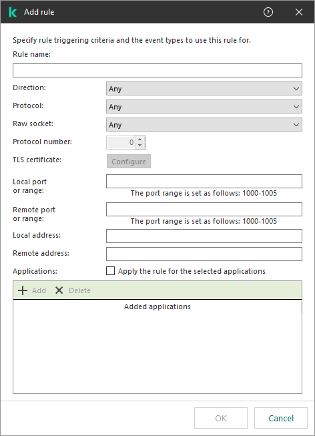
Task: Open the Raw socket dropdown
Action: click(x=204, y=125)
